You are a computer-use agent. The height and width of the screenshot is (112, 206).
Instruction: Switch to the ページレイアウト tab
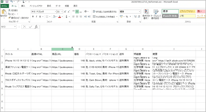pyautogui.click(x=36, y=6)
